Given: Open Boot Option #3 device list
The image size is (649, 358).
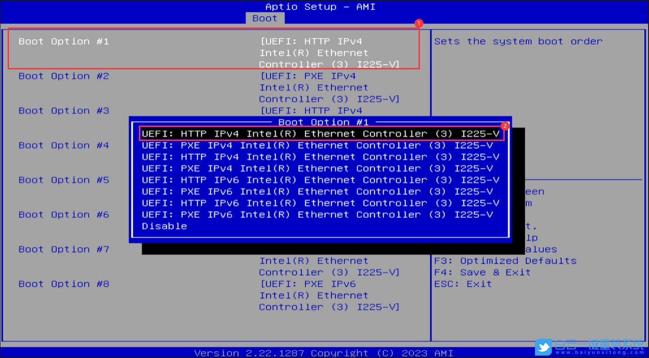Looking at the screenshot, I should [63, 110].
